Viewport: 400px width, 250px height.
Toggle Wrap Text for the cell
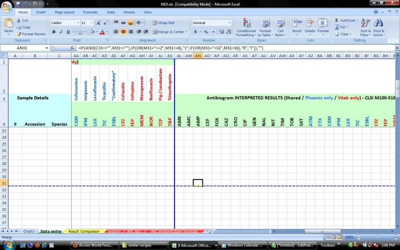pyautogui.click(x=163, y=23)
